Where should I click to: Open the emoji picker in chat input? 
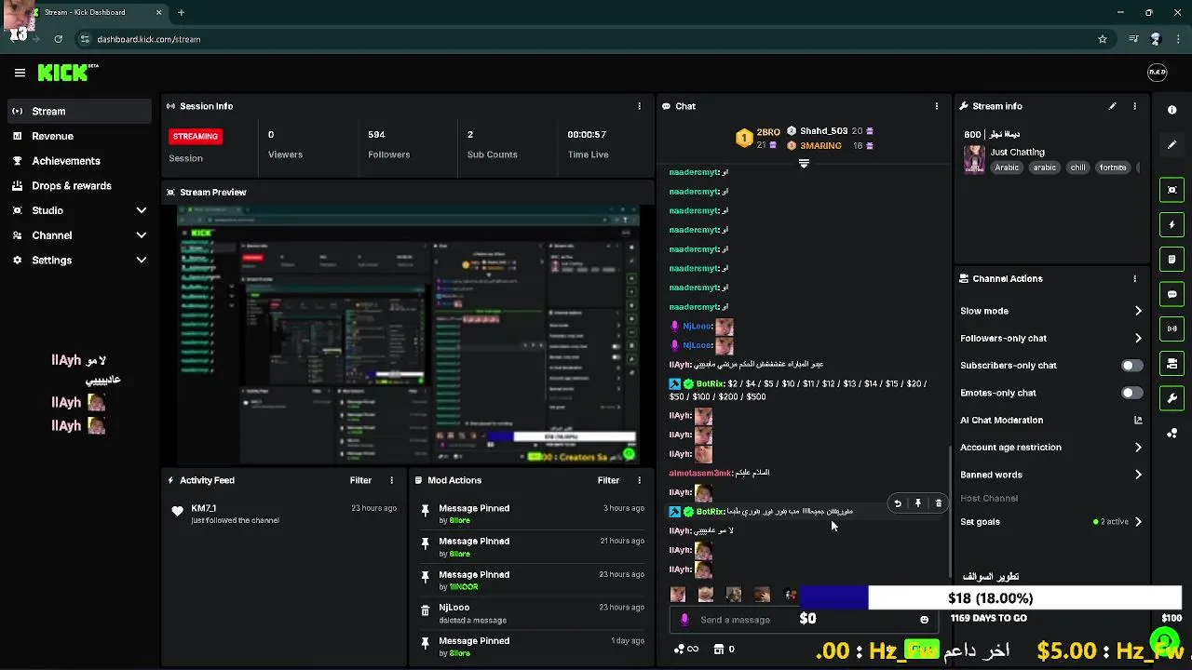(924, 620)
